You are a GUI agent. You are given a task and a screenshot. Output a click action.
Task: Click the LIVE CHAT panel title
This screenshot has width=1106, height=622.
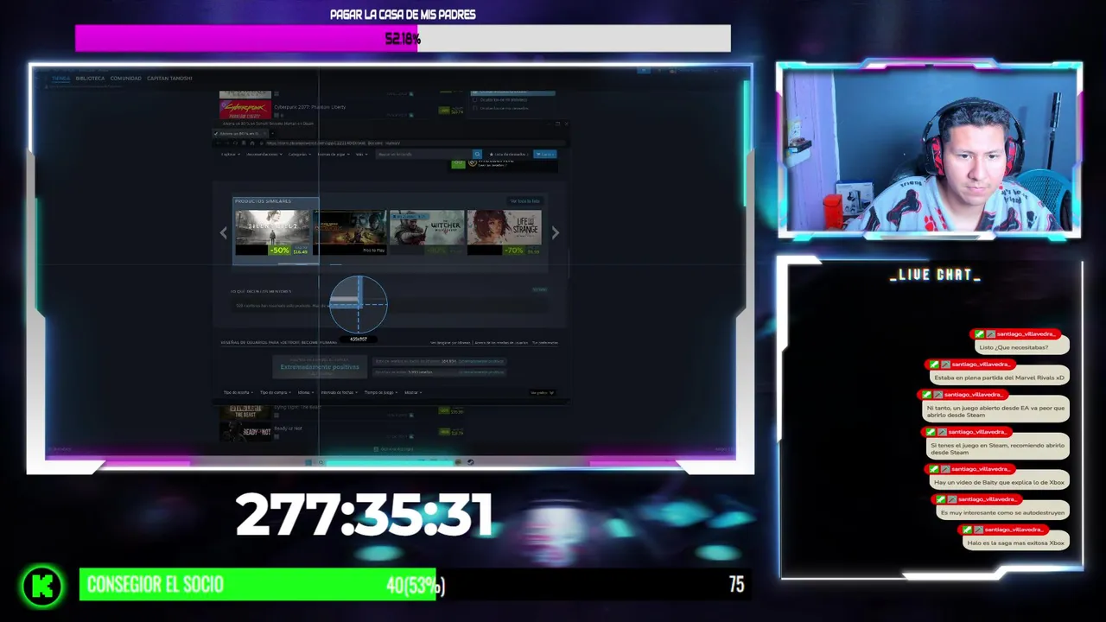tap(935, 275)
